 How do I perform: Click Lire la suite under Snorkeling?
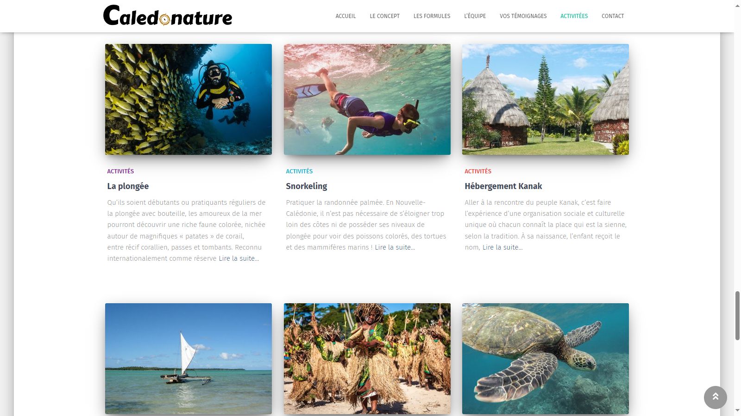(x=395, y=247)
